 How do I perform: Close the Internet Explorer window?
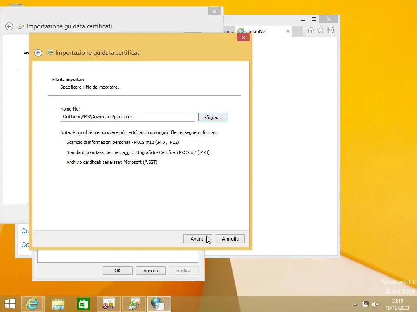tap(329, 19)
